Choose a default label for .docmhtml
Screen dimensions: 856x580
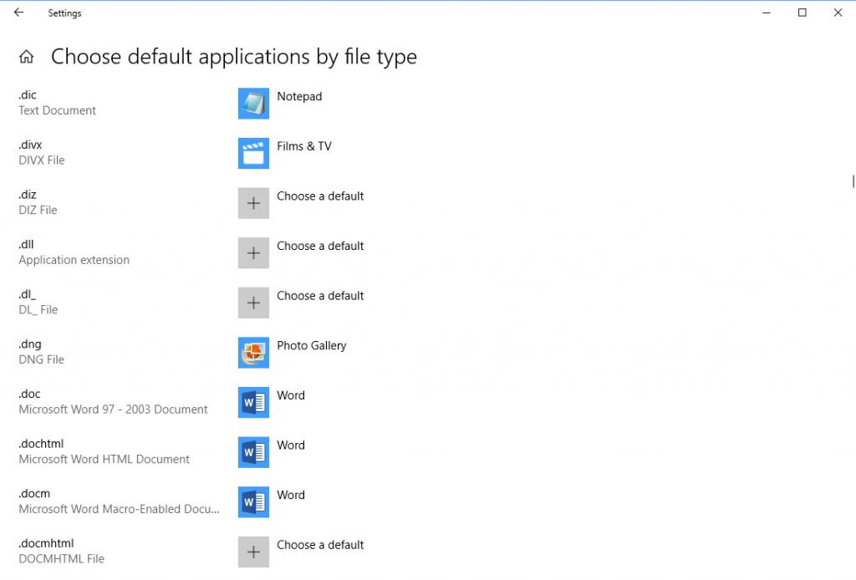pos(320,545)
